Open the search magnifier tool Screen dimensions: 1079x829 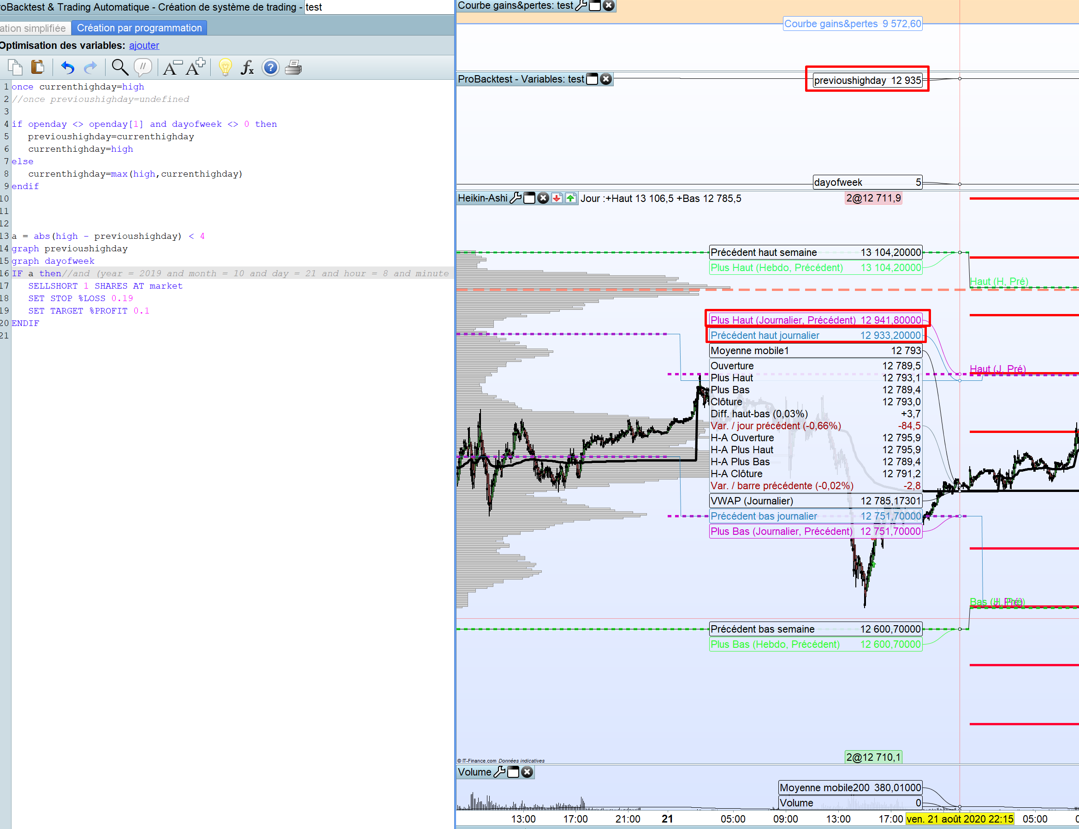119,67
